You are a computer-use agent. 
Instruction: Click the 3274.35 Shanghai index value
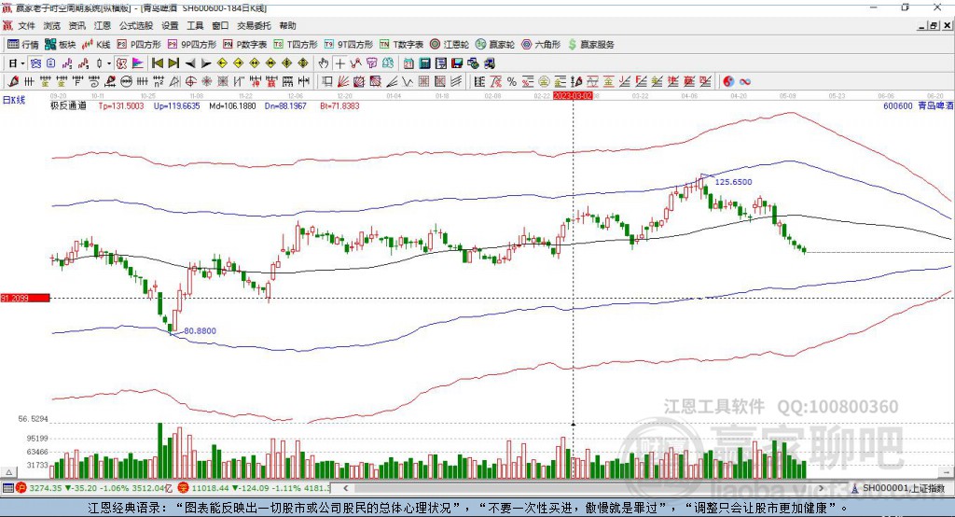(46, 488)
